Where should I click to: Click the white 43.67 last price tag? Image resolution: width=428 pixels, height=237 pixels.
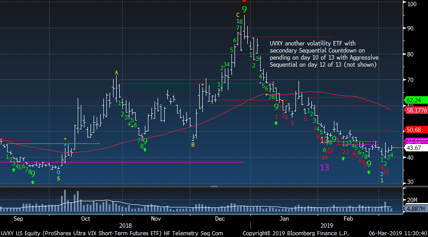pos(416,148)
